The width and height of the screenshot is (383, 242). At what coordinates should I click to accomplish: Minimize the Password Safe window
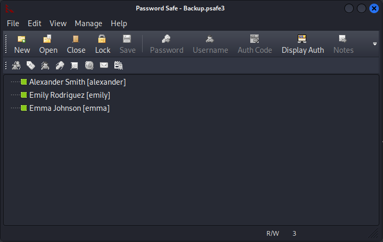point(349,8)
